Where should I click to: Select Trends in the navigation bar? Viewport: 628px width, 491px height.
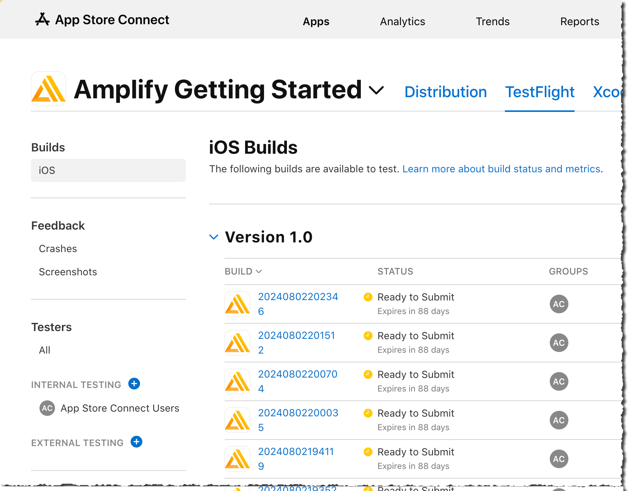492,21
